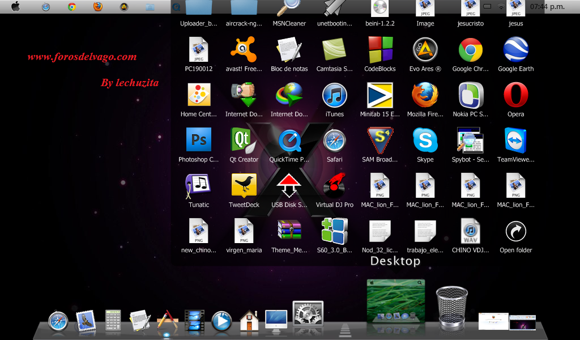
Task: Click Open folder arrow in the stack
Action: point(515,231)
